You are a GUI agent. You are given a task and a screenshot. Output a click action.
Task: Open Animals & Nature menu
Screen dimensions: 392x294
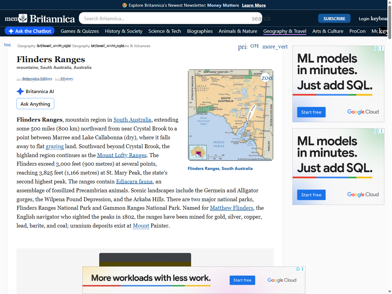(238, 31)
